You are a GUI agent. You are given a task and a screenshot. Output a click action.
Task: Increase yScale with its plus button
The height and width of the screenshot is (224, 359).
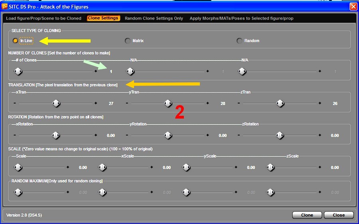pos(236,167)
